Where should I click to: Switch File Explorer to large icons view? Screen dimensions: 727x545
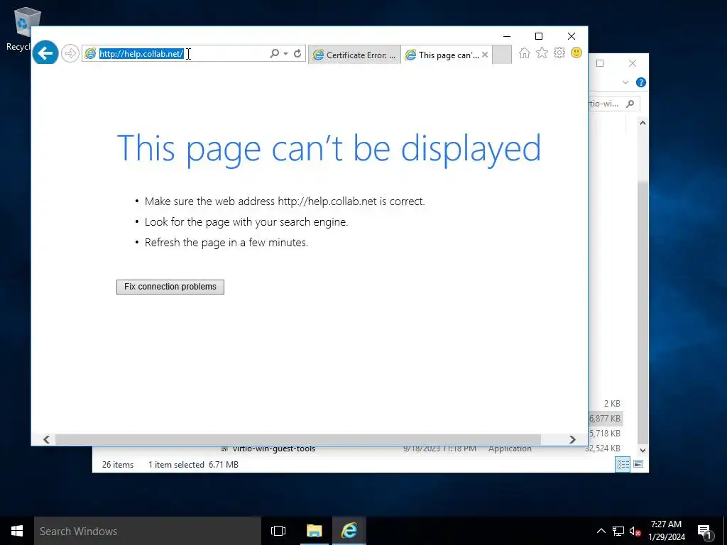[638, 464]
